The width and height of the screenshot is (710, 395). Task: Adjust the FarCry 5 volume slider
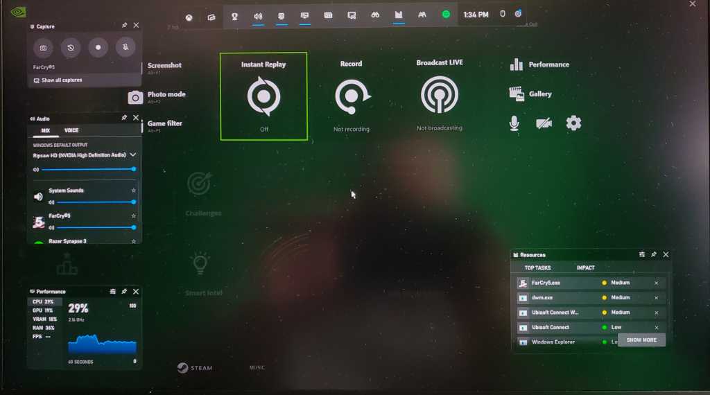[96, 227]
